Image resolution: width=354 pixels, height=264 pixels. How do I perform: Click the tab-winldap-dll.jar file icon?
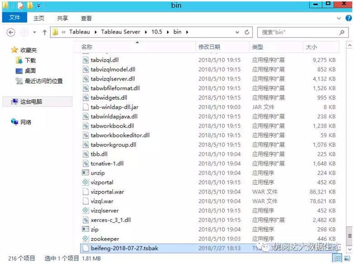[86, 107]
